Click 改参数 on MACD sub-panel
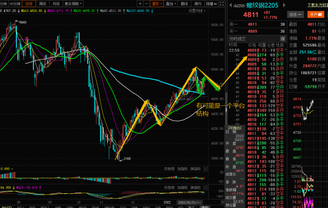The image size is (328, 208). 169,188
